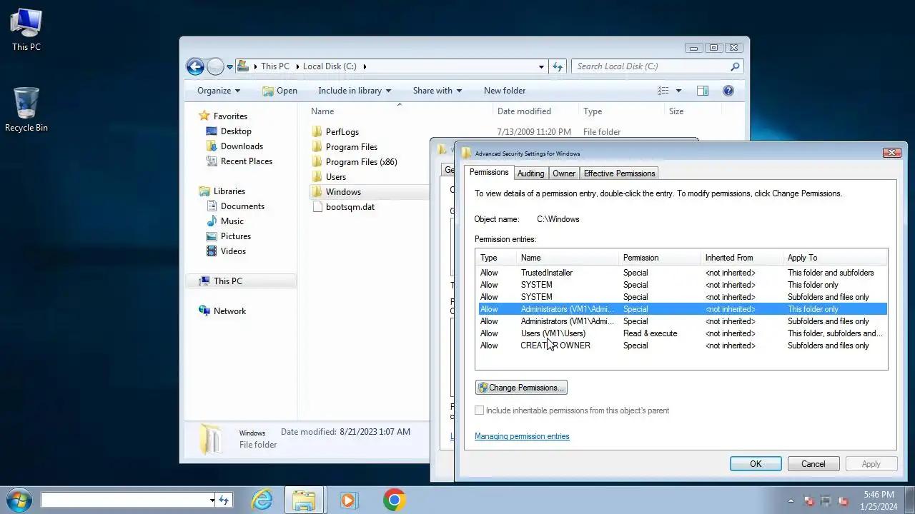Switch to the Permissions tab
Viewport: 915px width, 514px height.
click(489, 172)
